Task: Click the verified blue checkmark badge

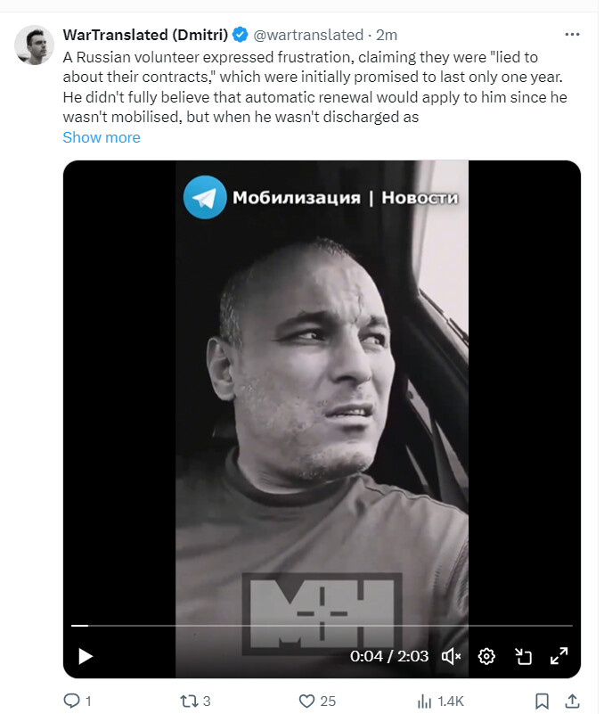Action: [x=241, y=35]
